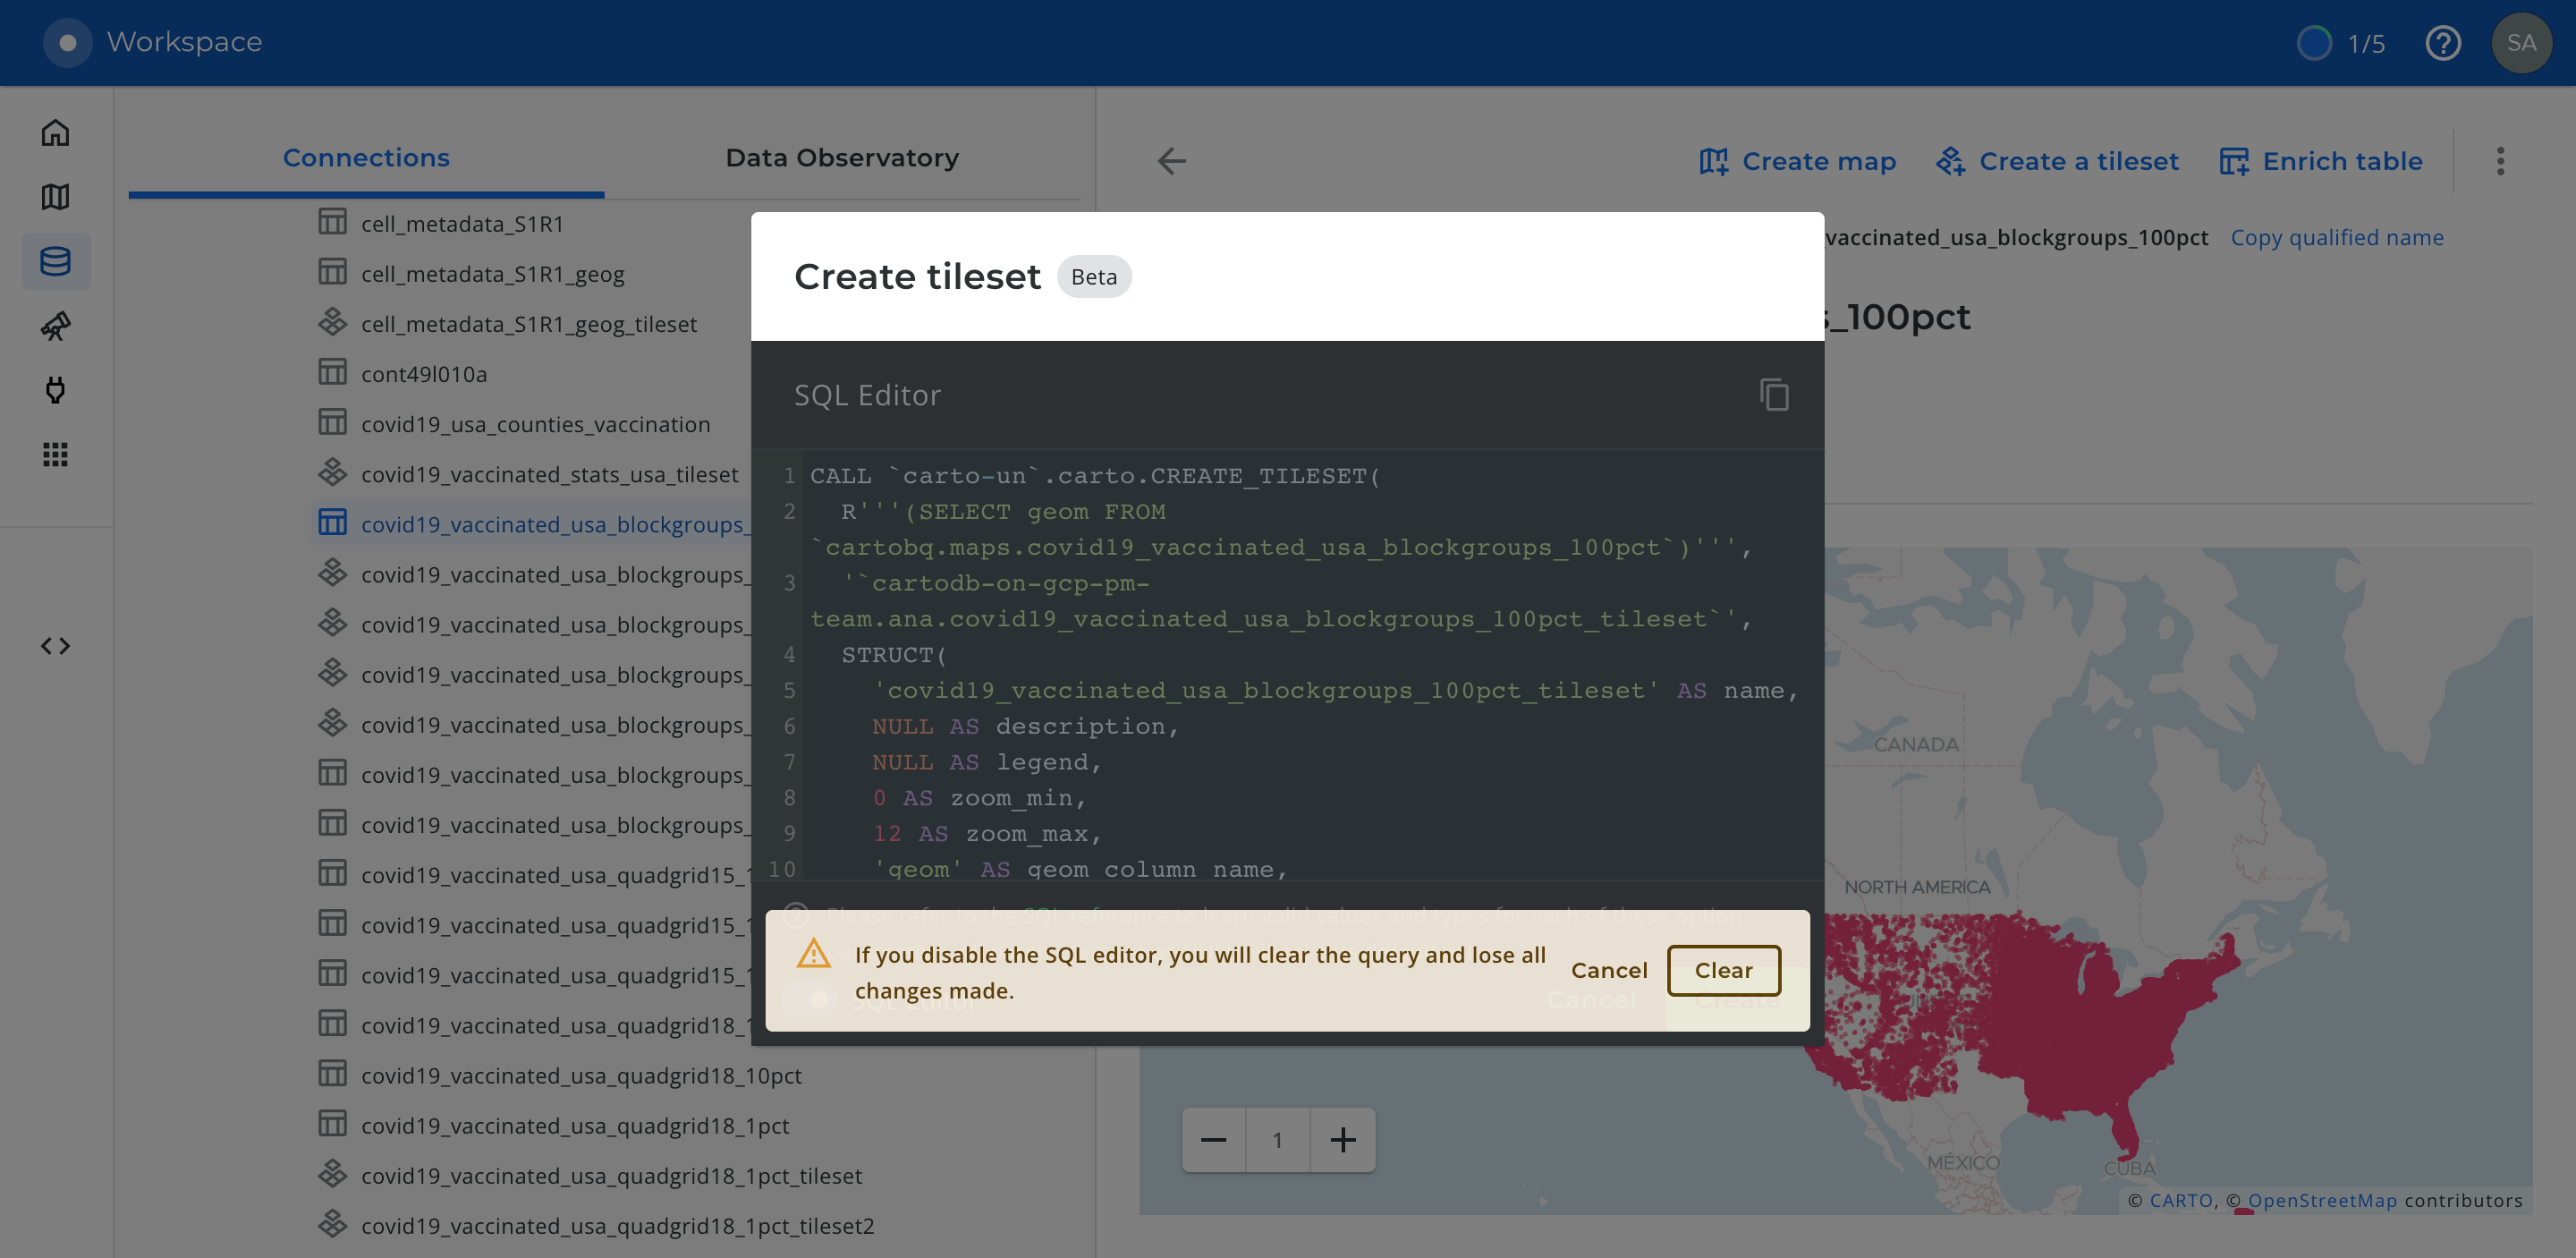
Task: Click Copy qualified name link
Action: coord(2336,238)
